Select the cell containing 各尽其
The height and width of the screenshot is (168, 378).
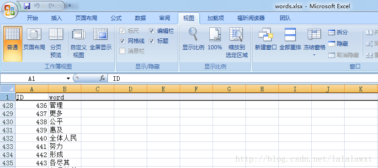point(64,163)
